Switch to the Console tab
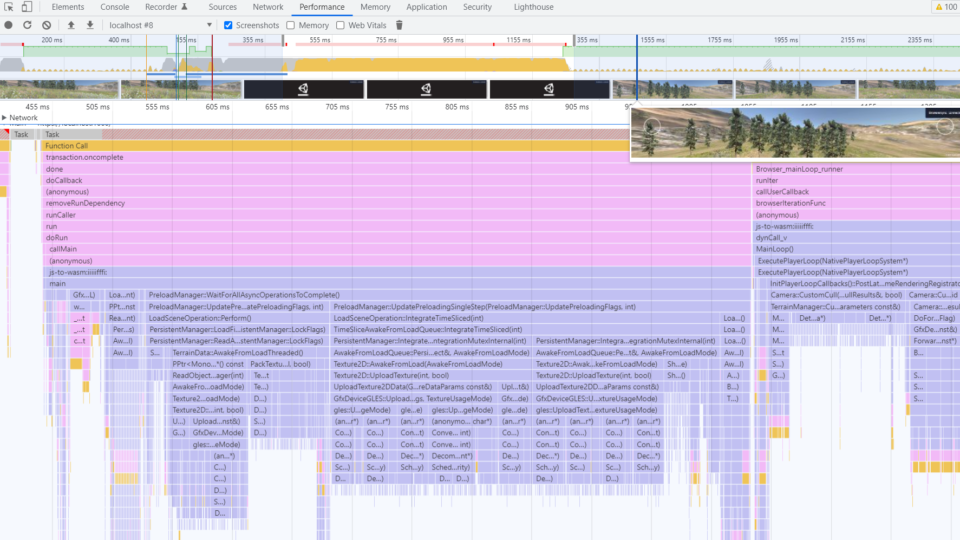This screenshot has width=960, height=540. [x=114, y=7]
